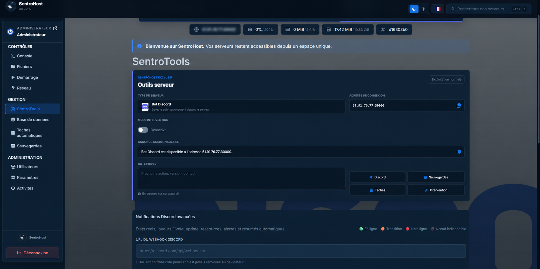Click the power status icon beside Administrateur
The width and height of the screenshot is (540, 269).
tap(10, 32)
